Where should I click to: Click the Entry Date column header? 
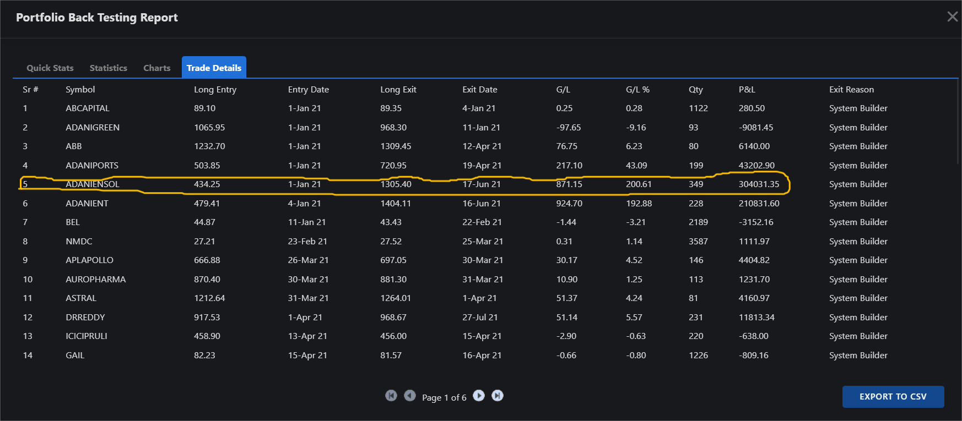click(308, 89)
